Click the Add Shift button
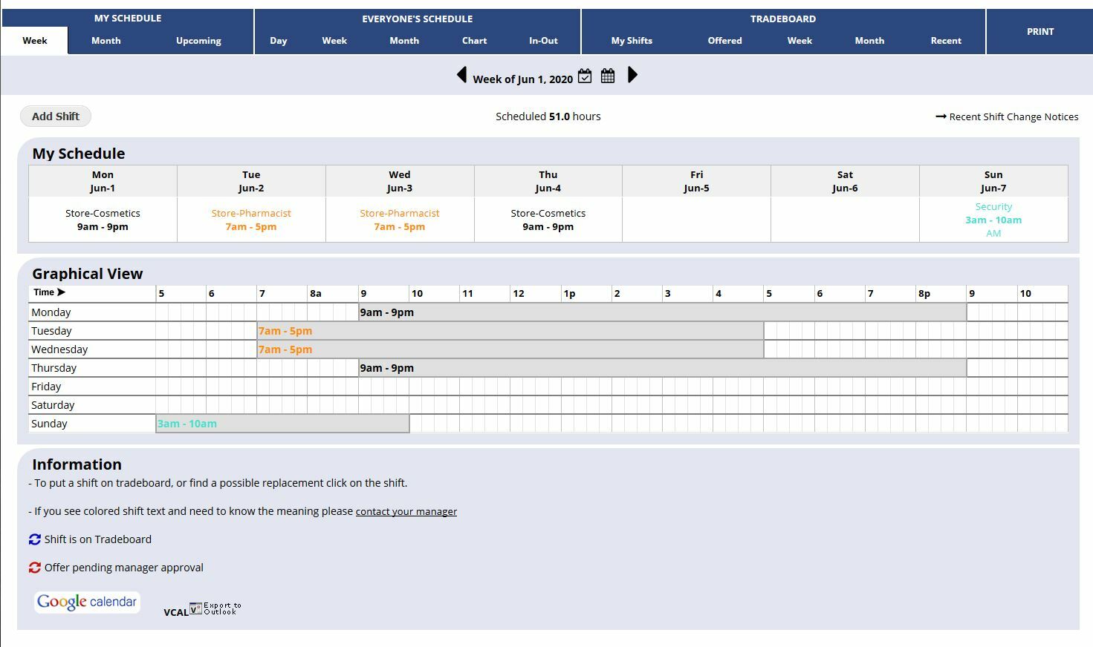 click(55, 116)
